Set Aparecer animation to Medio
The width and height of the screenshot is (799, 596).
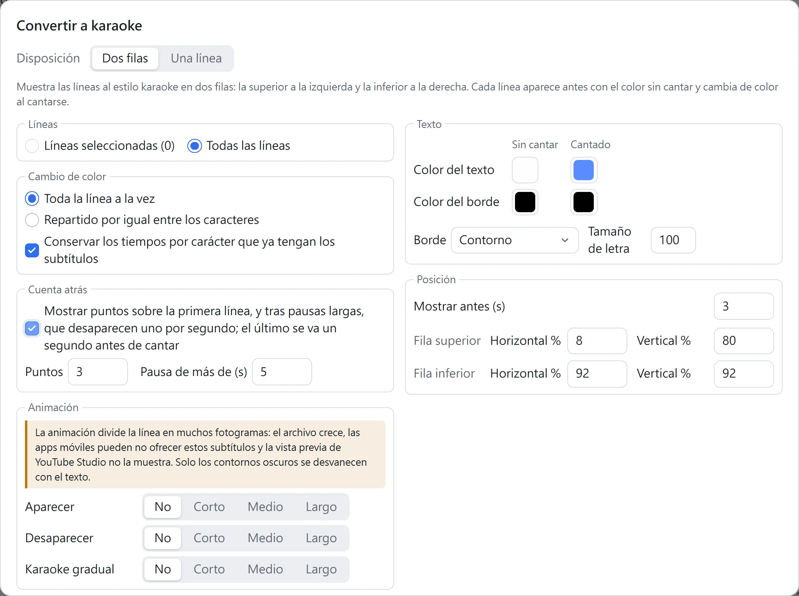265,507
